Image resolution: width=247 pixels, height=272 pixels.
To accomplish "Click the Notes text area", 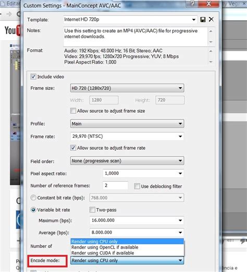I will click(135, 37).
